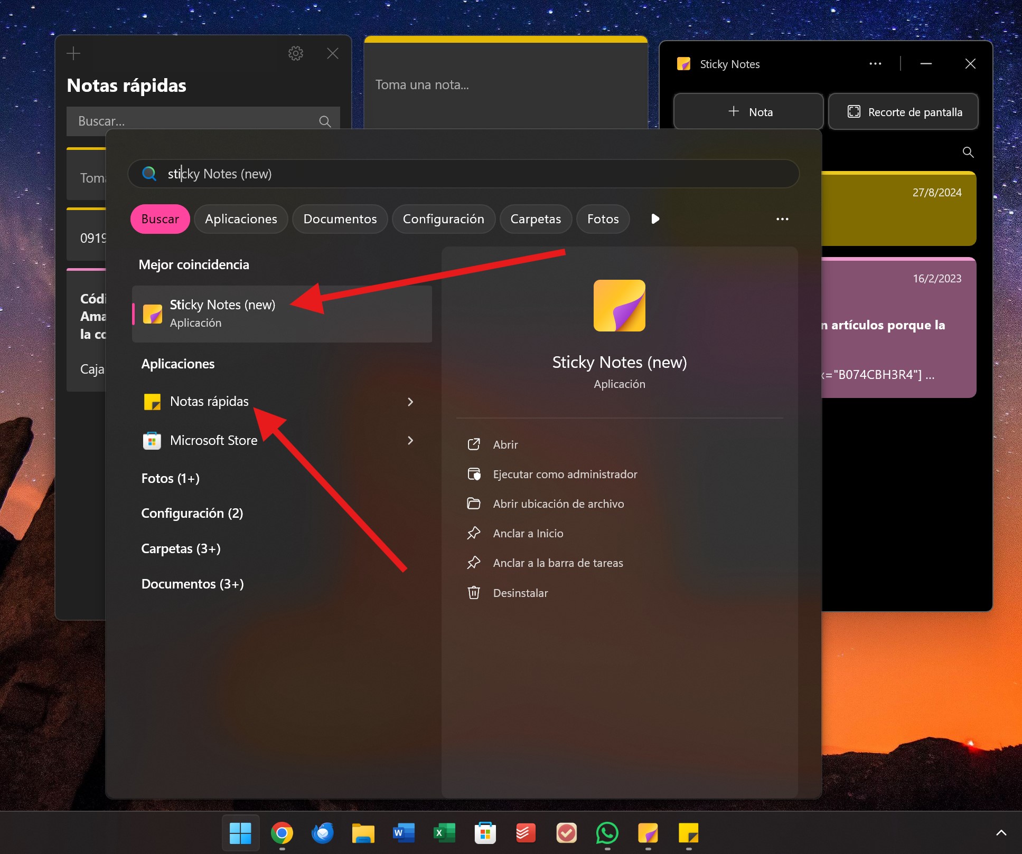
Task: Open search panel options ellipsis
Action: (782, 219)
